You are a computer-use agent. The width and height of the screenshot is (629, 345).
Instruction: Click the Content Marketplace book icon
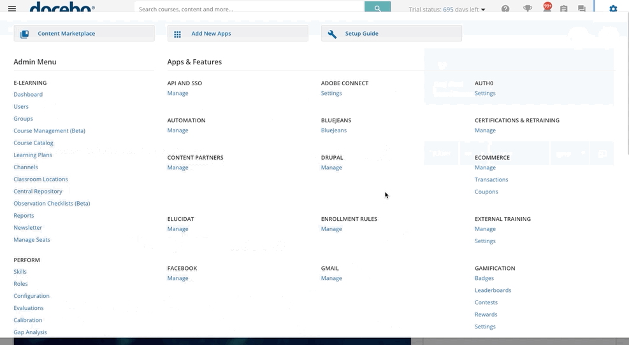point(24,34)
